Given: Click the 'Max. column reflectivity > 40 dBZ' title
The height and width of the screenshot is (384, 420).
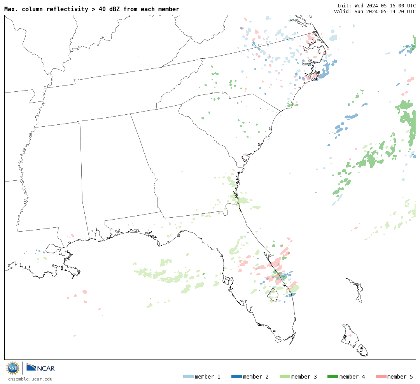Looking at the screenshot, I should pyautogui.click(x=92, y=9).
